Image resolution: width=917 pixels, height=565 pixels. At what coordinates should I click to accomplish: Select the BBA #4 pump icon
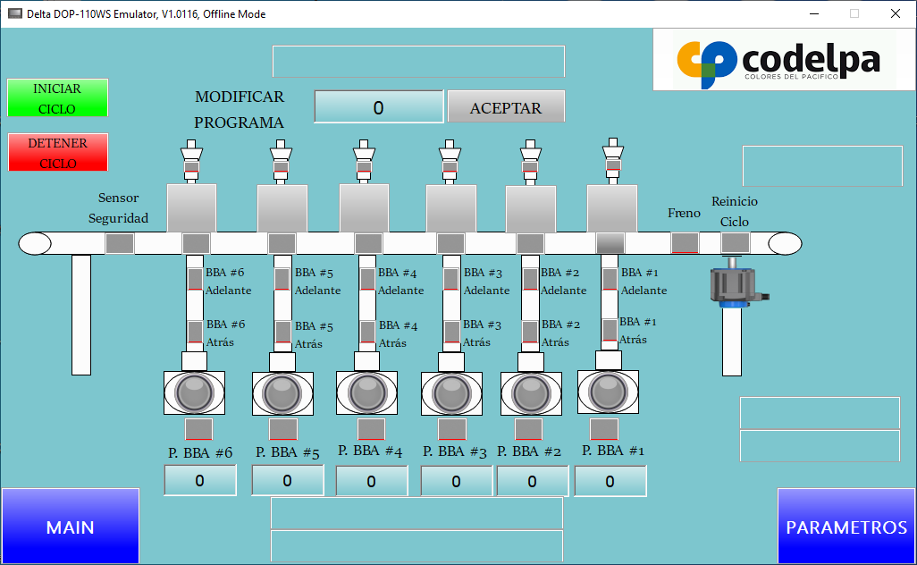tap(366, 392)
